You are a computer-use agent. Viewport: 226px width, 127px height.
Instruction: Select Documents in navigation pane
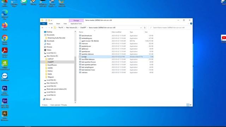(x=50, y=35)
